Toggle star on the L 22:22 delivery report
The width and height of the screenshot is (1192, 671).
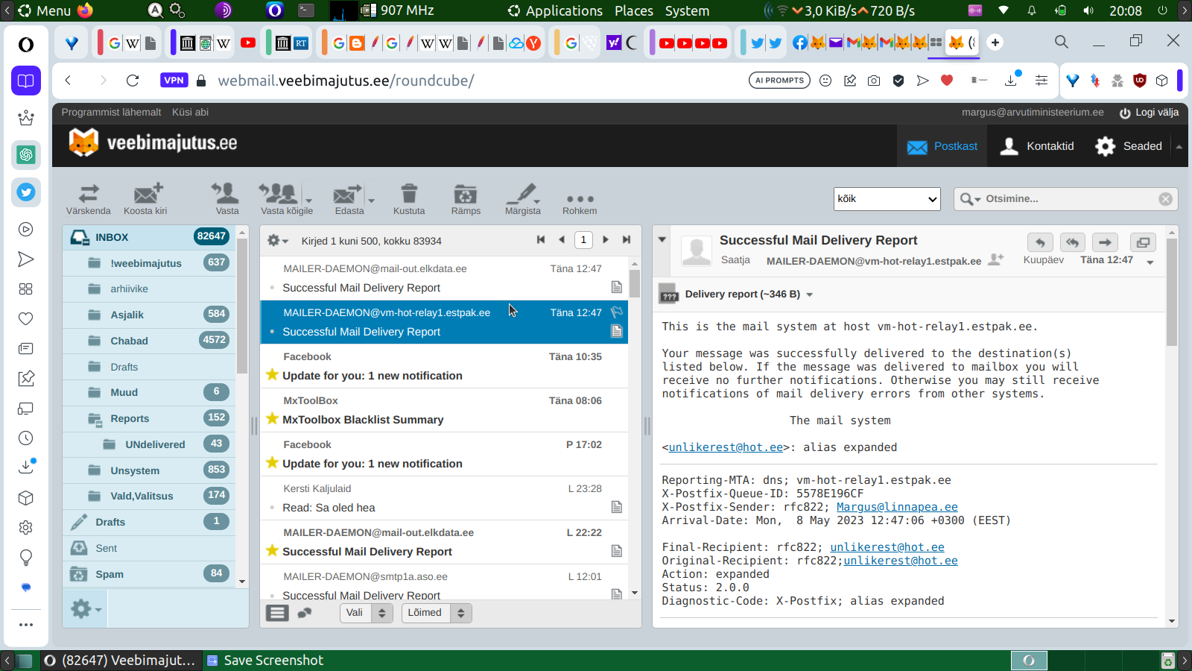(273, 550)
